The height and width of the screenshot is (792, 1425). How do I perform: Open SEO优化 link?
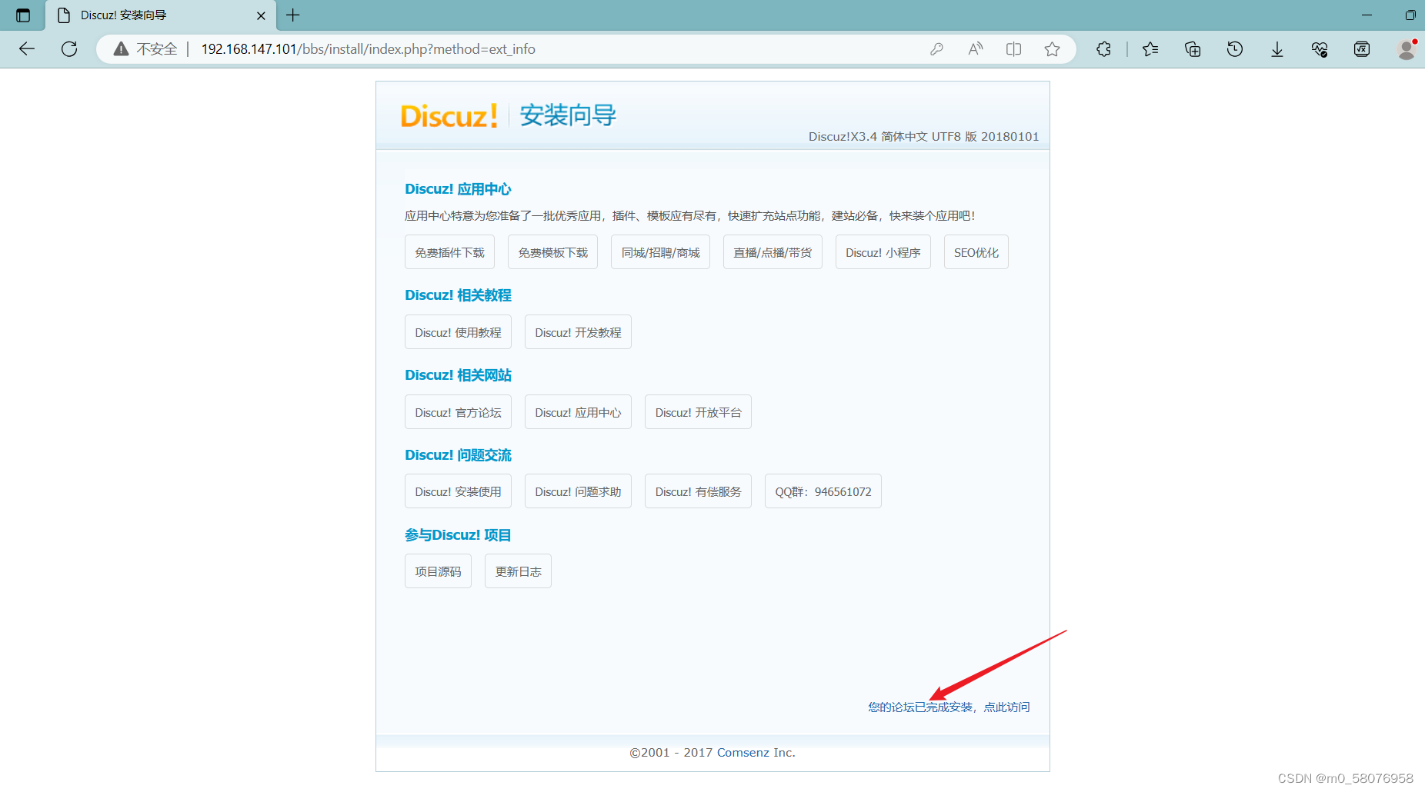(976, 252)
